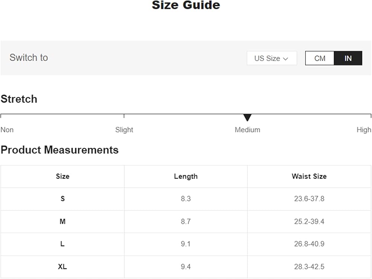This screenshot has height=279, width=372.
Task: Click the Product Measurements heading
Action: coord(60,150)
